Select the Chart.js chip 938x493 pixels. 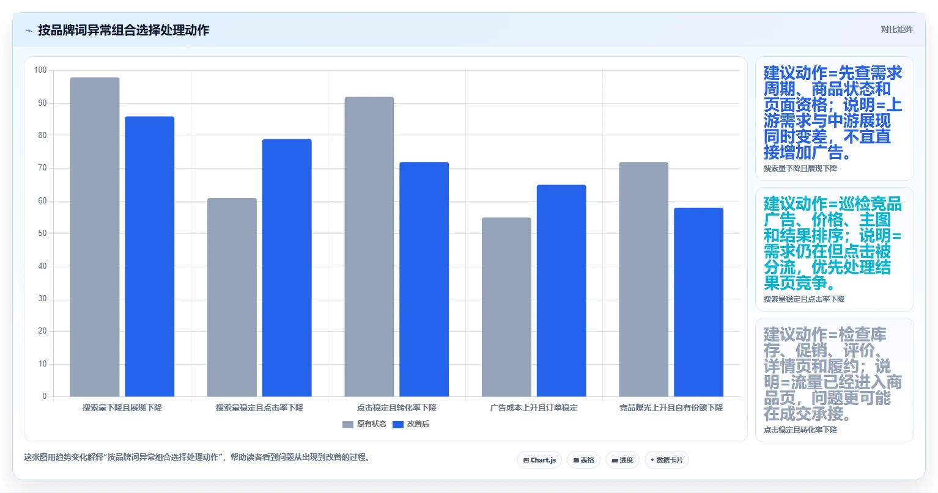pyautogui.click(x=539, y=460)
